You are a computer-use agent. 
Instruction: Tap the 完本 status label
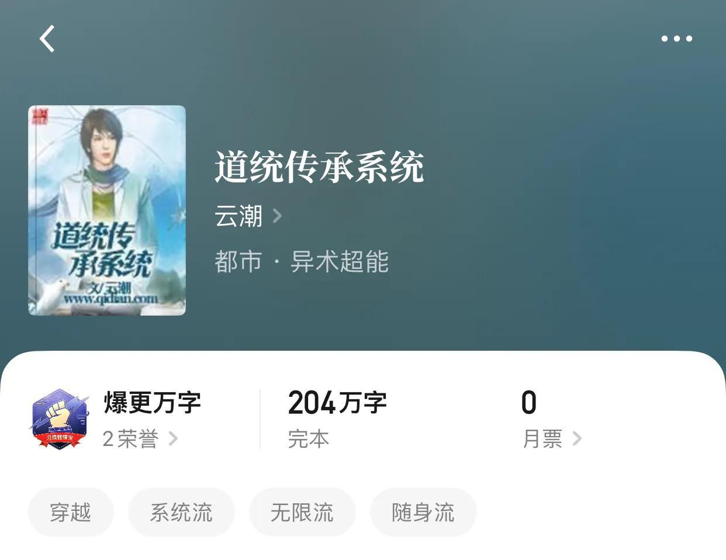click(x=309, y=438)
